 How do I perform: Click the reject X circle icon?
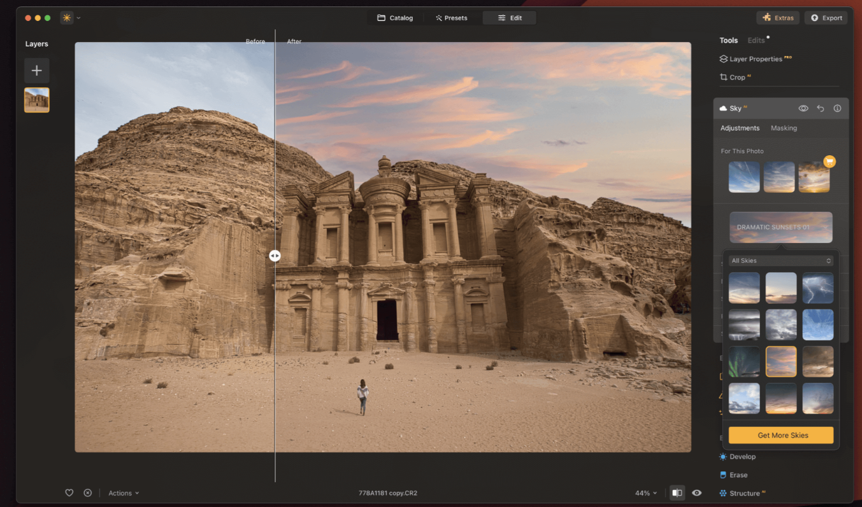[x=88, y=493]
